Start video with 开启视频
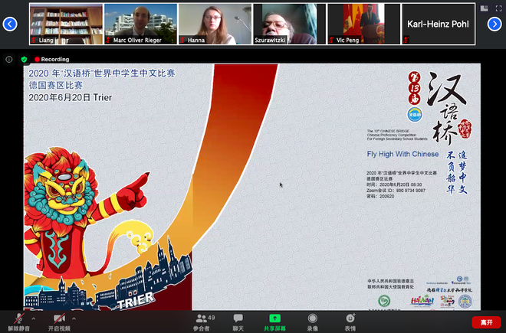The width and height of the screenshot is (506, 333). pyautogui.click(x=59, y=322)
